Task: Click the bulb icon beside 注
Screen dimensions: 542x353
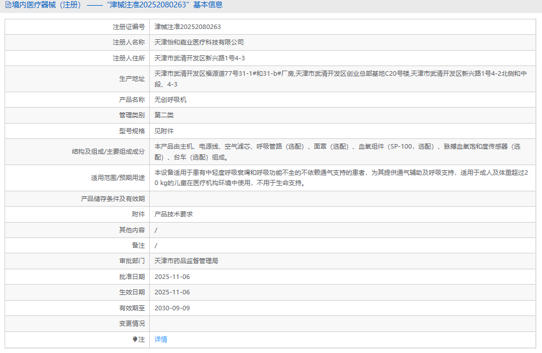Action: pyautogui.click(x=135, y=339)
